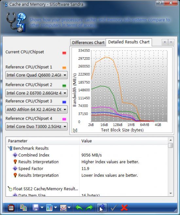Select the Benchmark Results tree row

click(x=87, y=148)
